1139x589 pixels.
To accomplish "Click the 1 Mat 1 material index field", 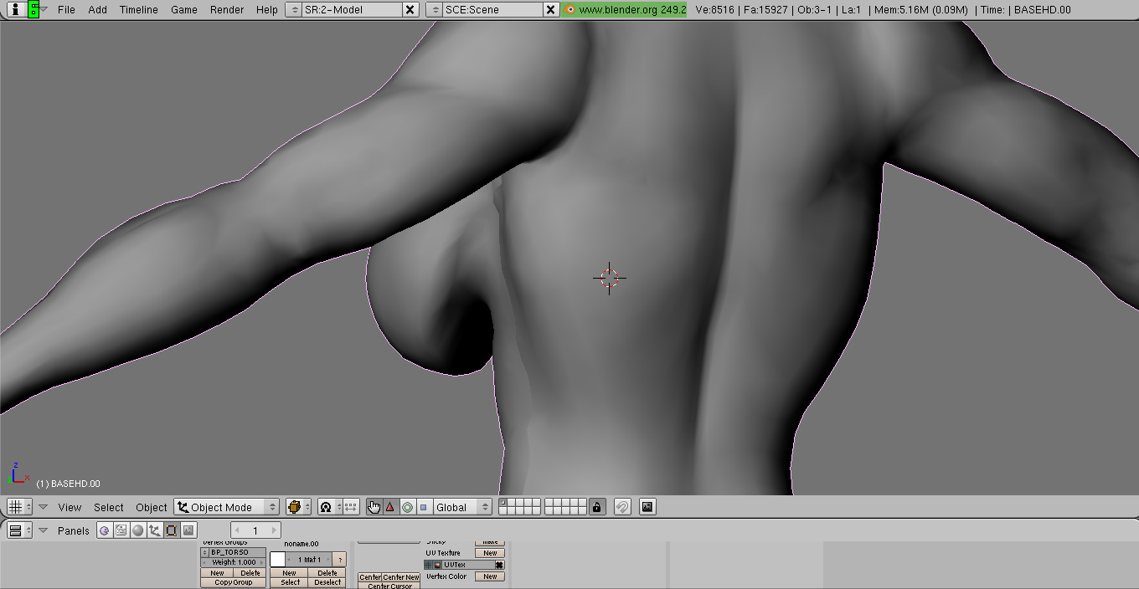I will [x=310, y=559].
